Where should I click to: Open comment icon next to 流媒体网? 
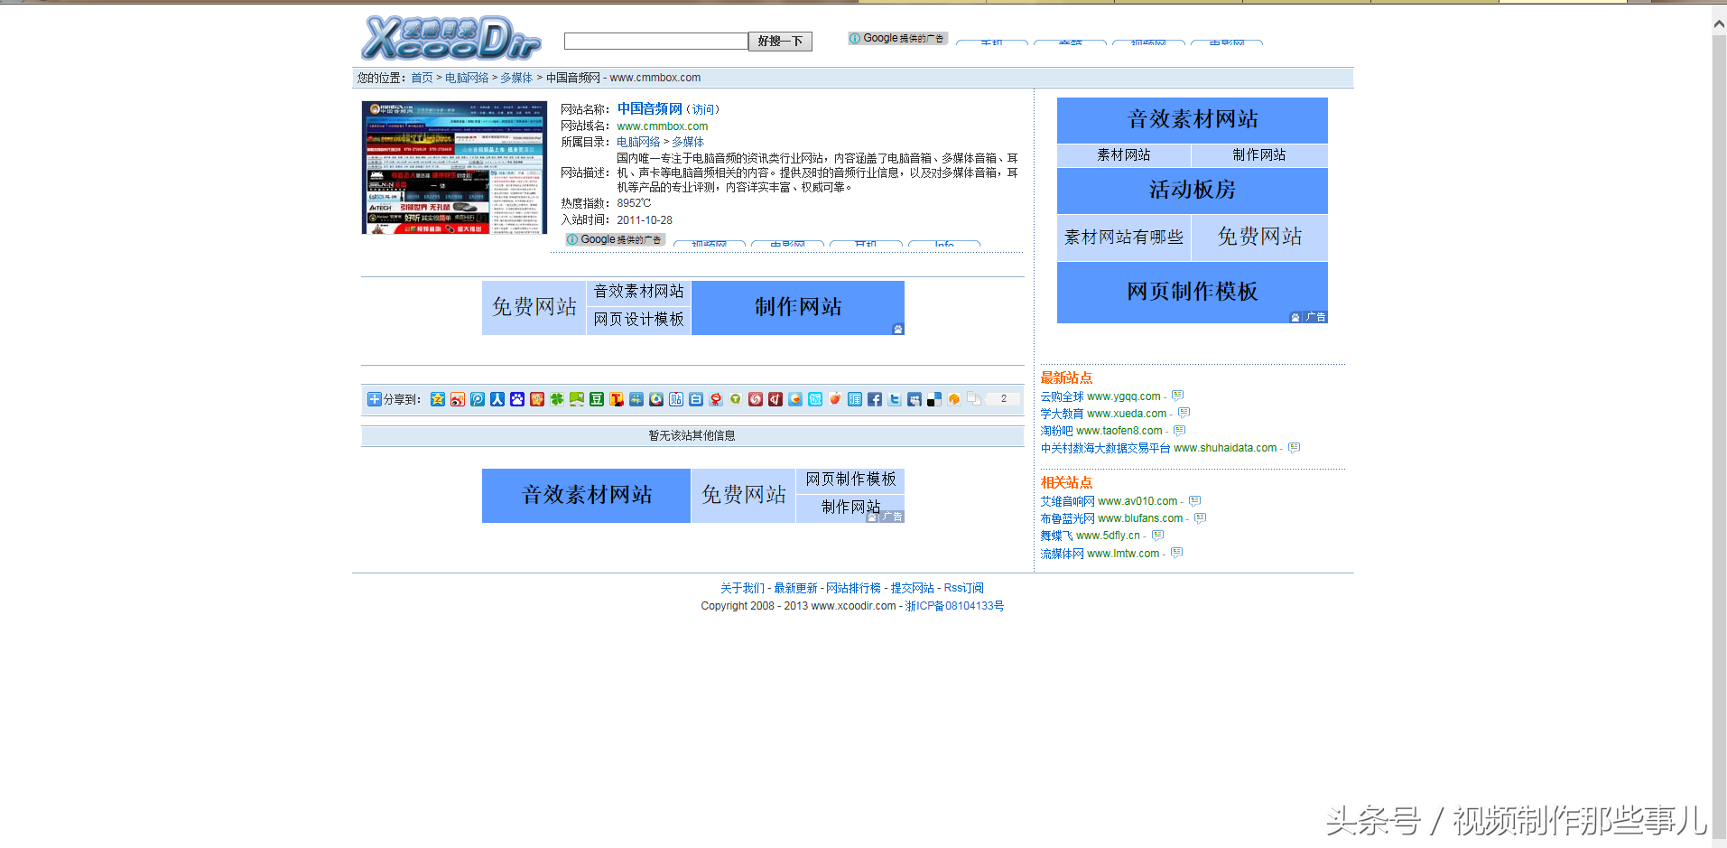point(1176,553)
